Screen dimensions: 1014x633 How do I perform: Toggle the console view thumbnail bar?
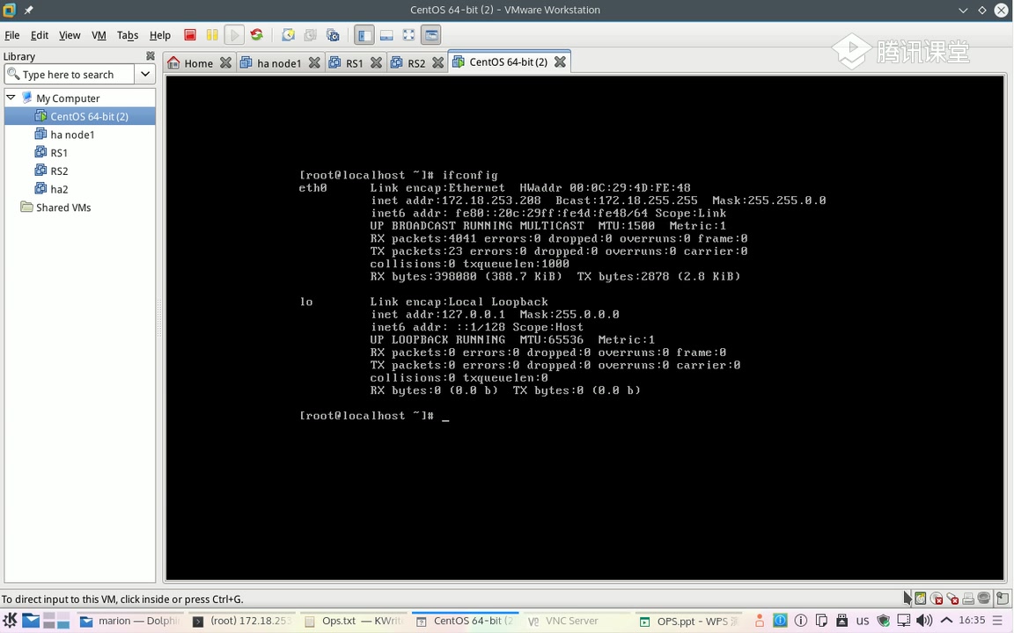click(x=386, y=35)
